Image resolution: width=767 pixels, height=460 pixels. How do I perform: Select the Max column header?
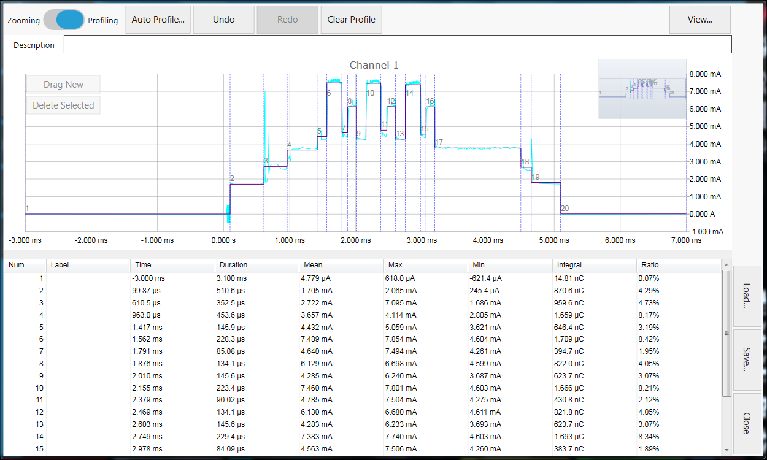(x=426, y=265)
